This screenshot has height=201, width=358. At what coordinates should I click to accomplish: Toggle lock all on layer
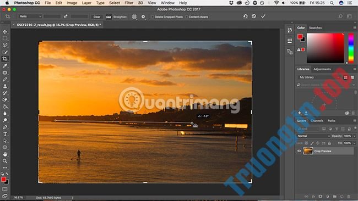point(329,143)
